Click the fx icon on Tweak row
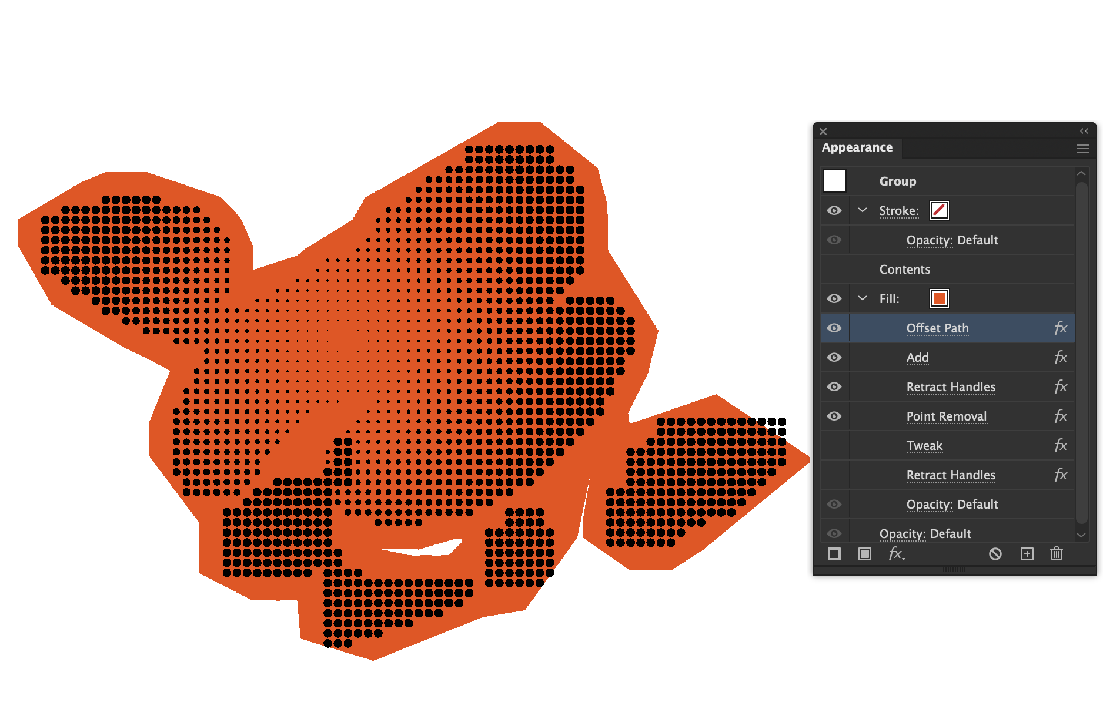The height and width of the screenshot is (726, 1103). click(1061, 445)
